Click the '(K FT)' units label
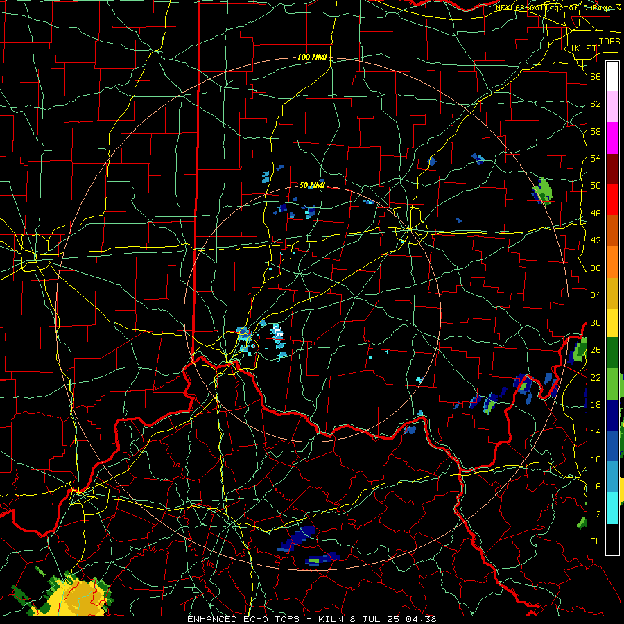Viewport: 624px width, 624px height. pyautogui.click(x=586, y=48)
